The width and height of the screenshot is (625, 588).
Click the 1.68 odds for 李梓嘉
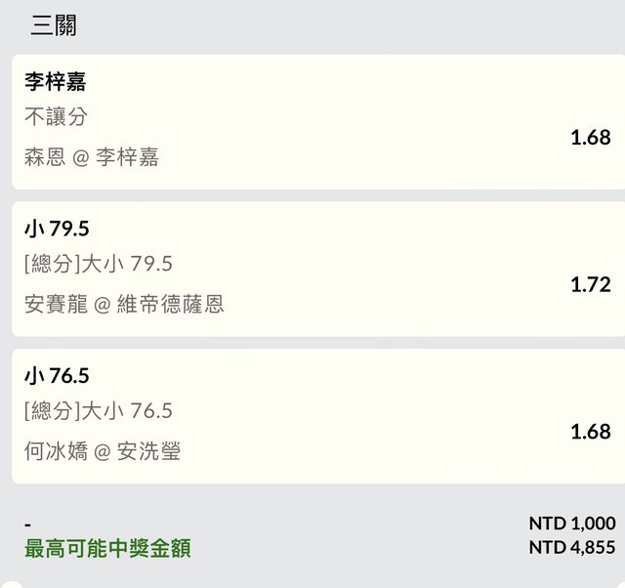pyautogui.click(x=590, y=137)
